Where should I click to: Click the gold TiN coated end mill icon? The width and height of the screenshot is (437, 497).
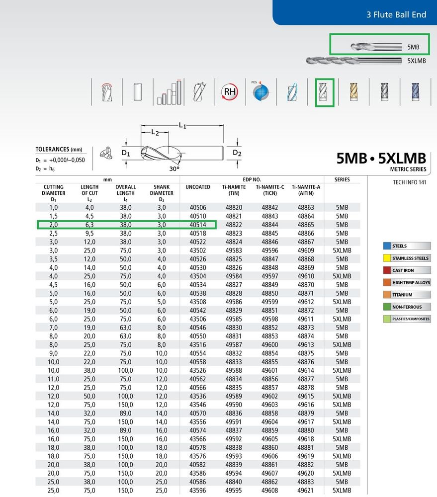click(354, 92)
